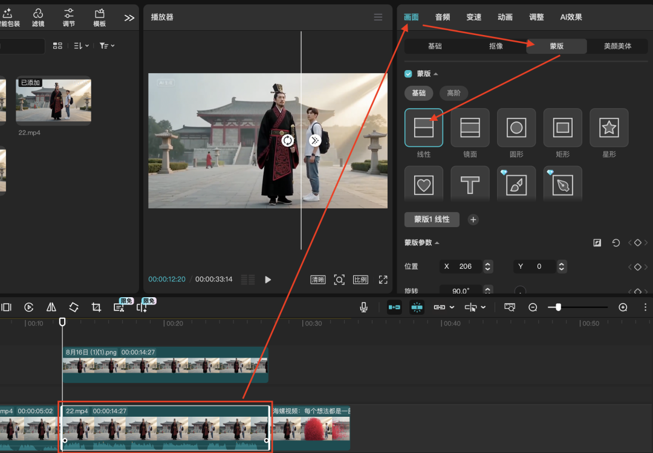This screenshot has width=653, height=453.
Task: Reset mask parameters with the undo icon
Action: (x=616, y=243)
